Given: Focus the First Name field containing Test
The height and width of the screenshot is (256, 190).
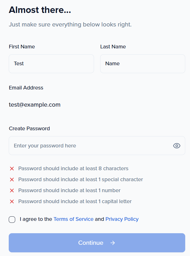Looking at the screenshot, I should 51,64.
